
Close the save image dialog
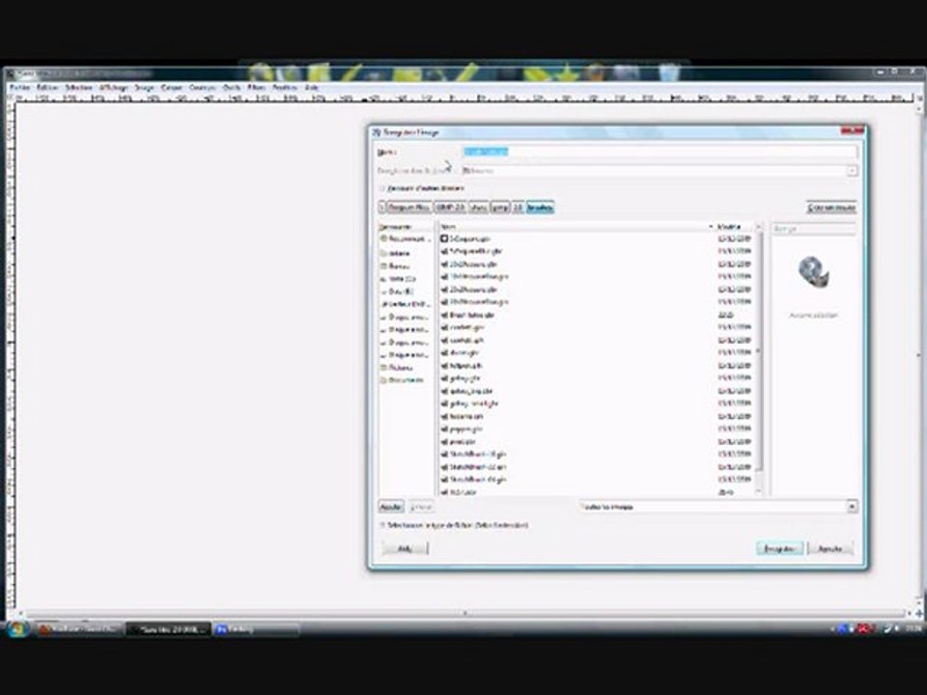tap(852, 130)
